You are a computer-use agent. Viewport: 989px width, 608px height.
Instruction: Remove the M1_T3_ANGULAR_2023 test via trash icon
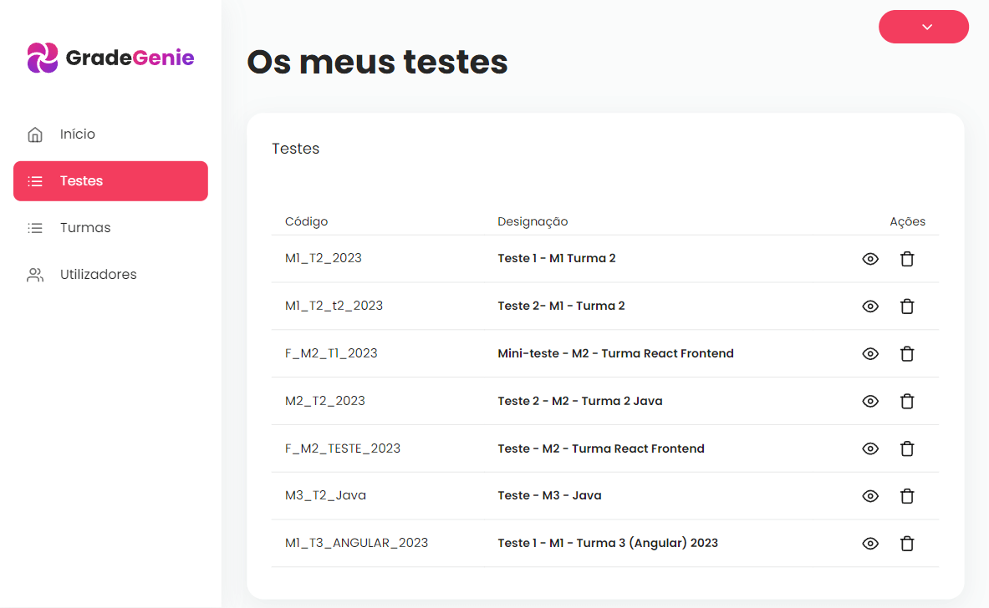[906, 544]
